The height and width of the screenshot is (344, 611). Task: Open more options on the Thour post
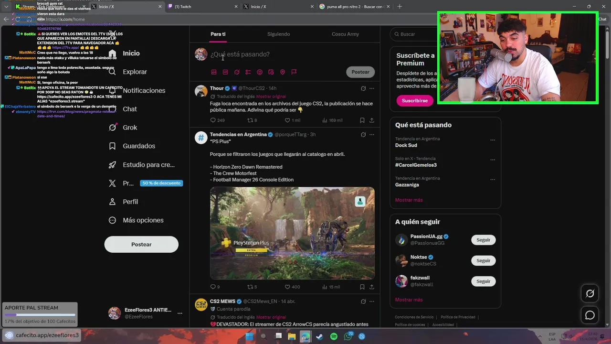(x=372, y=88)
